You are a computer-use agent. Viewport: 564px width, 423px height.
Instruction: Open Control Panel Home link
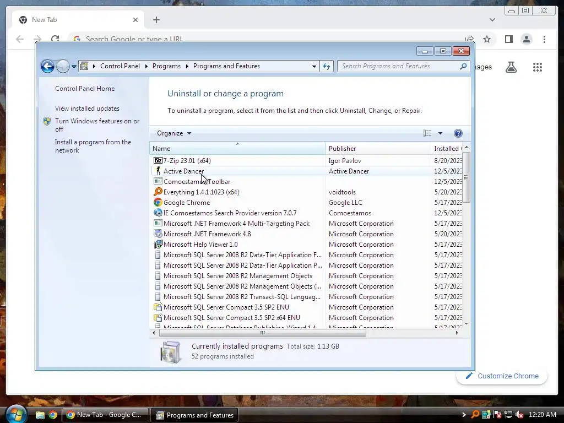click(x=85, y=89)
